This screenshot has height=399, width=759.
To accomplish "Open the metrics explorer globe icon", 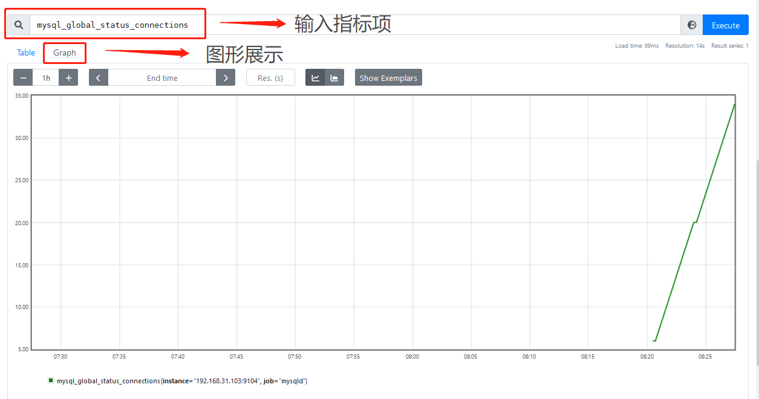I will (x=692, y=25).
